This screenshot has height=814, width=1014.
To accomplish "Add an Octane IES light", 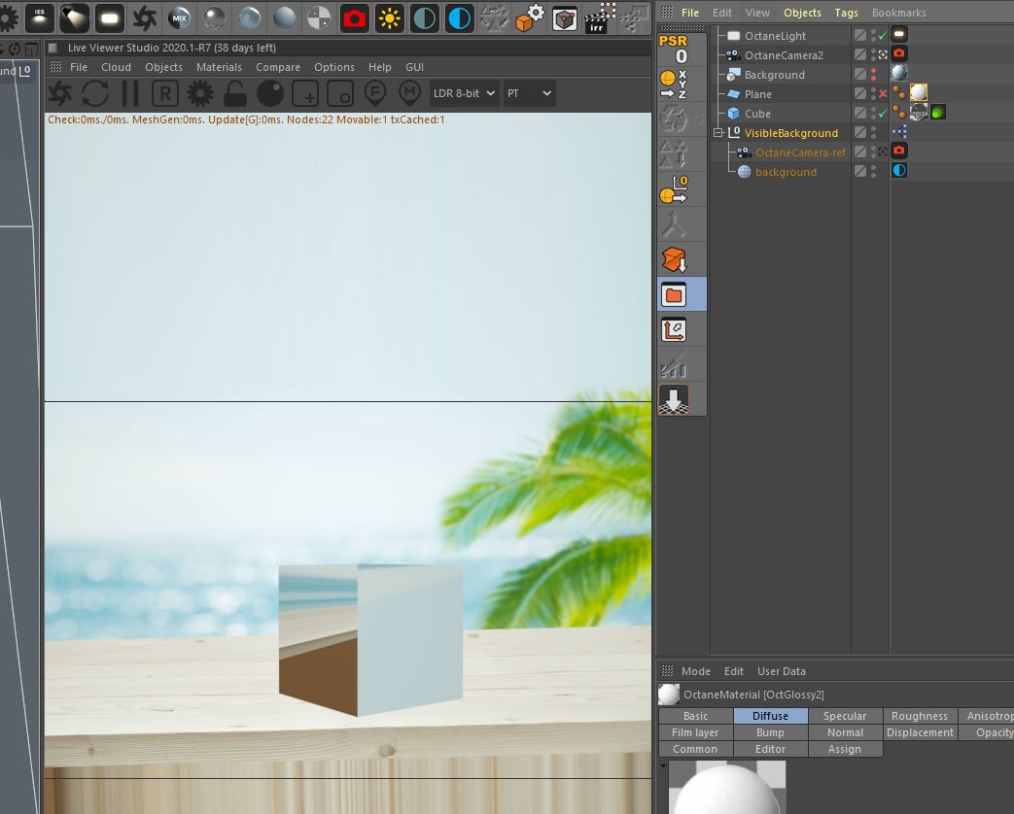I will [40, 17].
